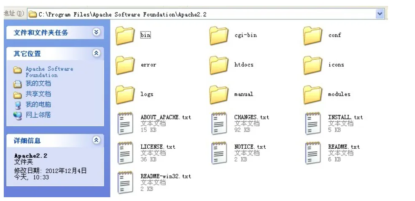Viewport: 415px width, 201px height.
Task: Open the logs folder icon
Action: click(x=125, y=95)
